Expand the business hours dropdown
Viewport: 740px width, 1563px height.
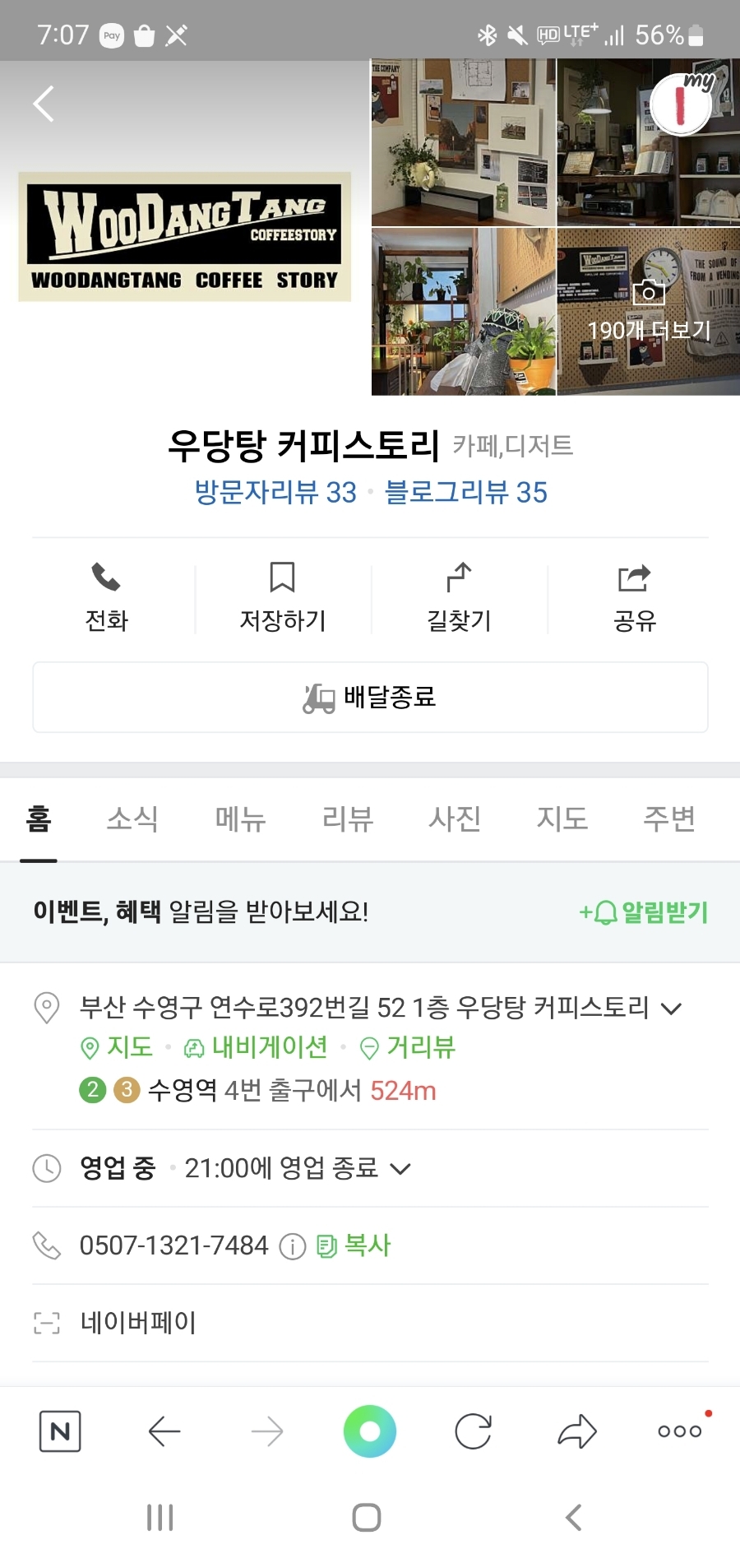click(400, 1169)
